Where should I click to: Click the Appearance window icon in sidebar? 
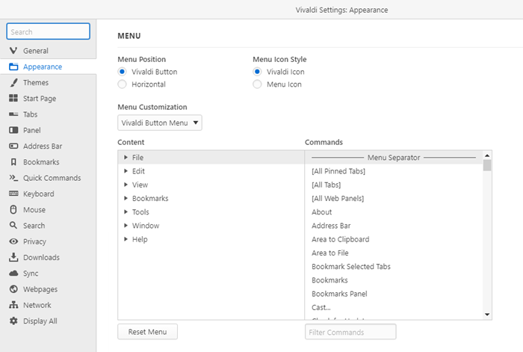point(13,67)
